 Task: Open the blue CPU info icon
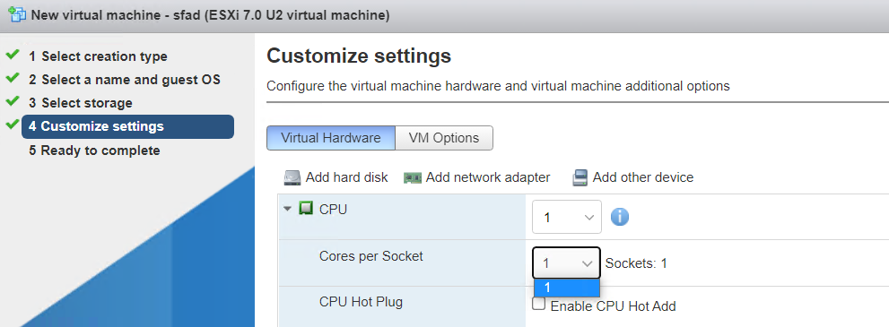(x=619, y=217)
